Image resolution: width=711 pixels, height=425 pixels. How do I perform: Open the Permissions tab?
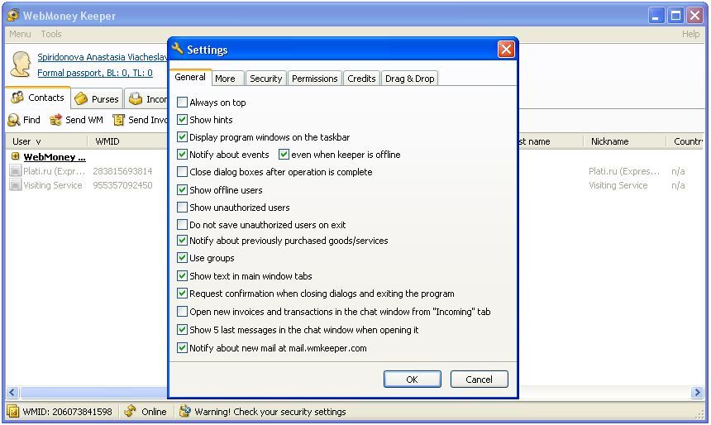tap(314, 79)
